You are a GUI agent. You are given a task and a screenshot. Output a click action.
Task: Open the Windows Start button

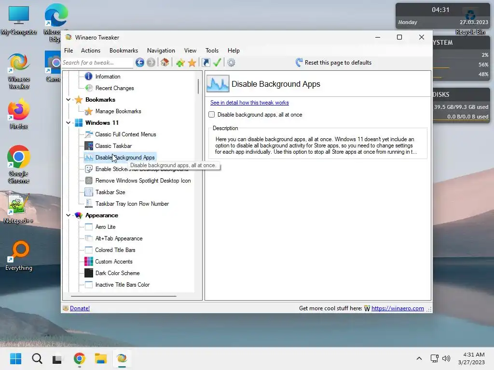15,358
